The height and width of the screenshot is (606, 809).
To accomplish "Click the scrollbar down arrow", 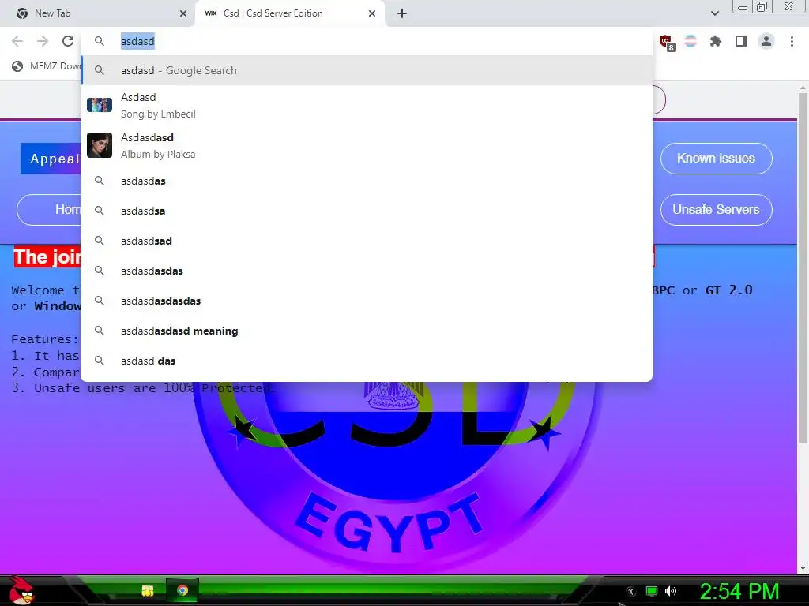I will pos(803,568).
